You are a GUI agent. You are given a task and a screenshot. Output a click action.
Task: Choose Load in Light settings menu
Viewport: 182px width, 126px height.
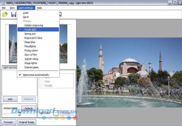pos(26,13)
